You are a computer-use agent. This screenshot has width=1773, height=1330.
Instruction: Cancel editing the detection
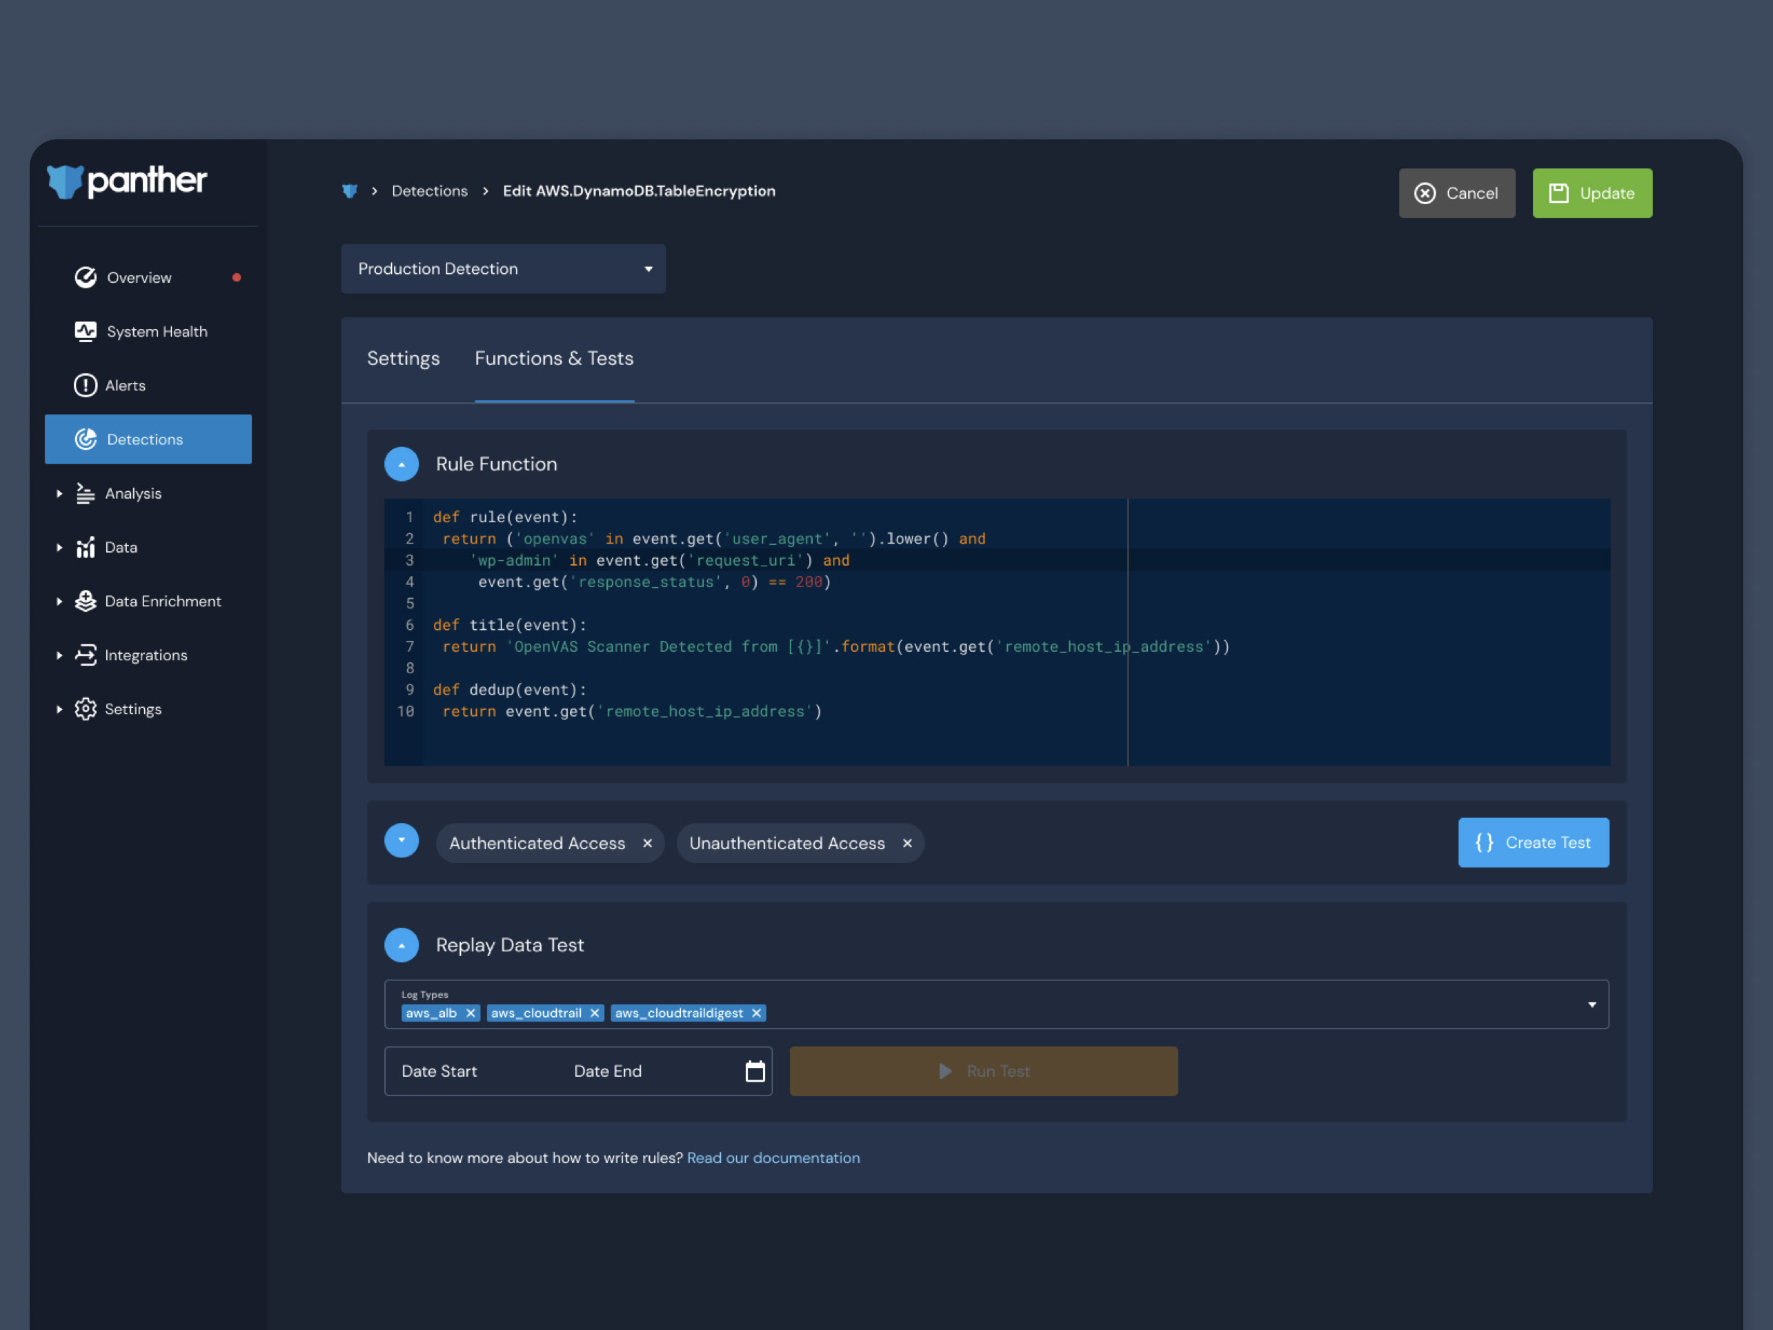click(1457, 193)
